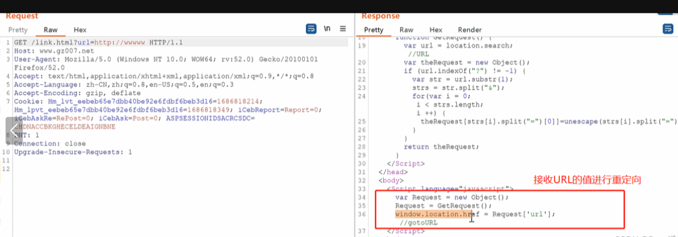Click the Accept-Language header line
This screenshot has height=237, width=678.
124,85
